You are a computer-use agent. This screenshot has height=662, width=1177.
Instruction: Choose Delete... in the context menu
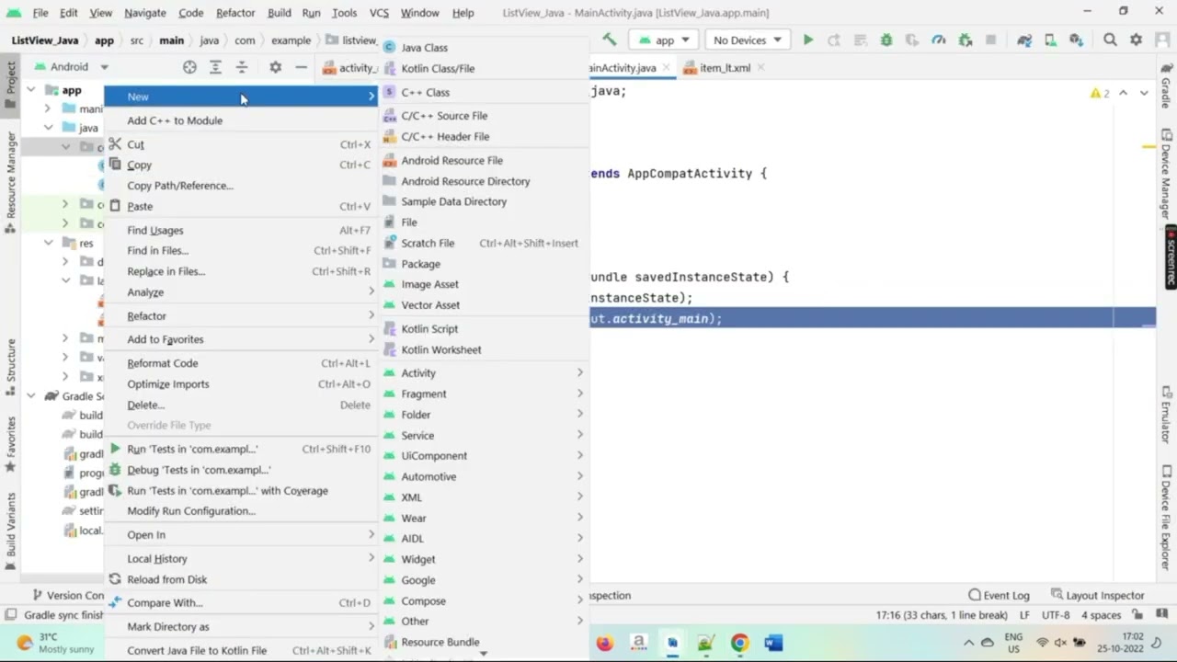pos(241,405)
